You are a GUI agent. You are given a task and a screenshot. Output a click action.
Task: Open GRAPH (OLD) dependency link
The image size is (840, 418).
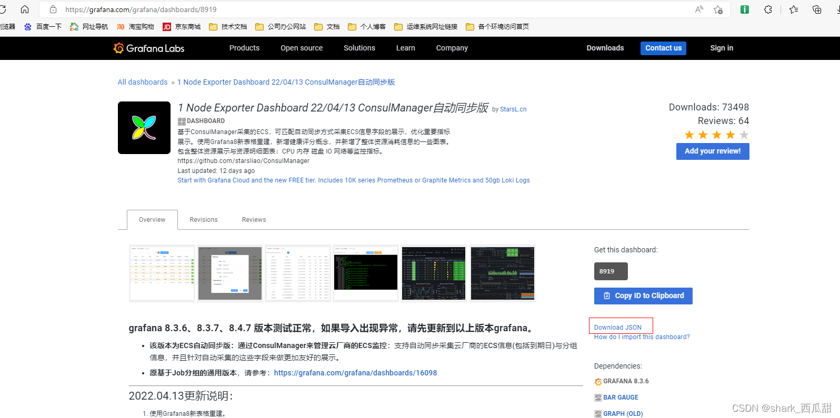tap(623, 414)
